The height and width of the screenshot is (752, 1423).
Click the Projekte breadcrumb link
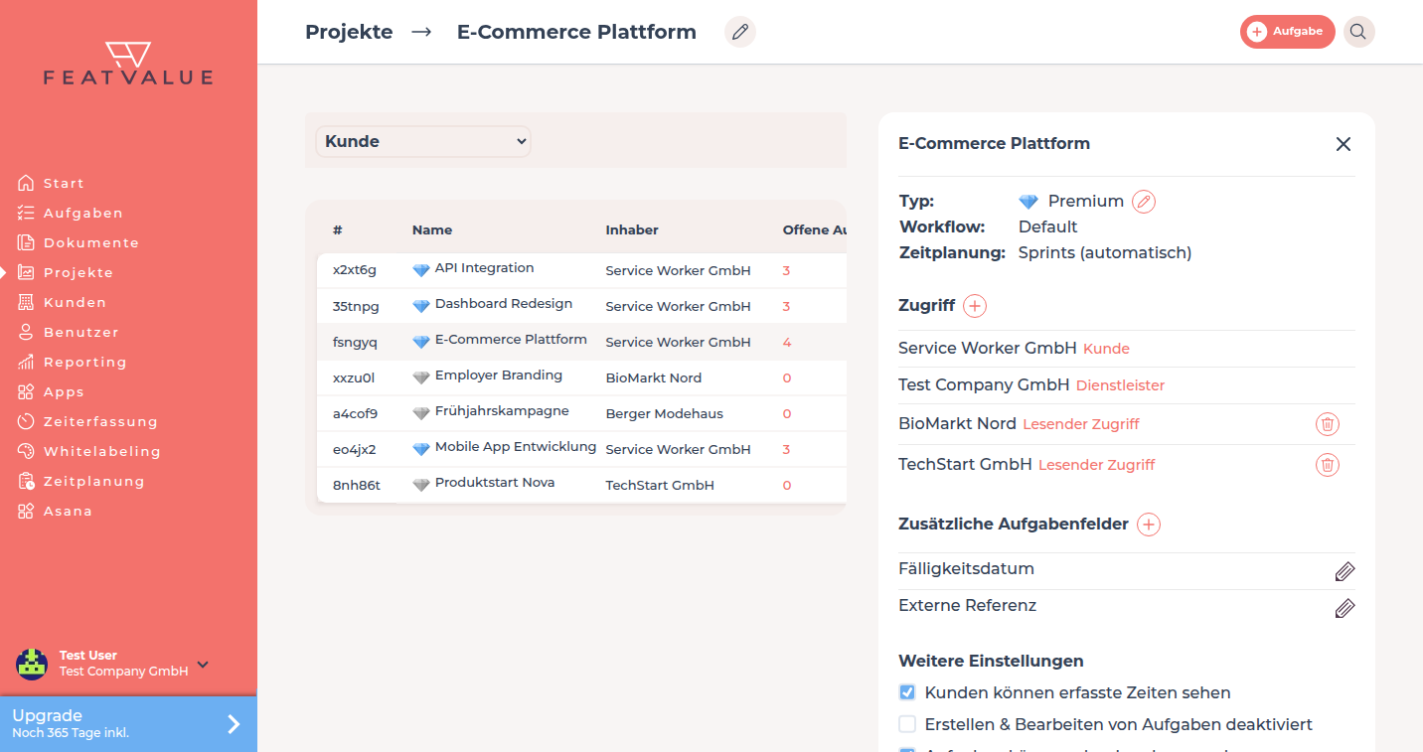[349, 32]
